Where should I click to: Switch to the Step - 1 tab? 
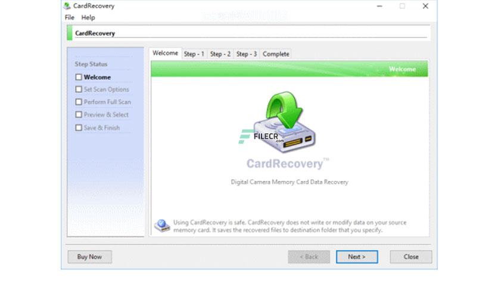pyautogui.click(x=194, y=54)
